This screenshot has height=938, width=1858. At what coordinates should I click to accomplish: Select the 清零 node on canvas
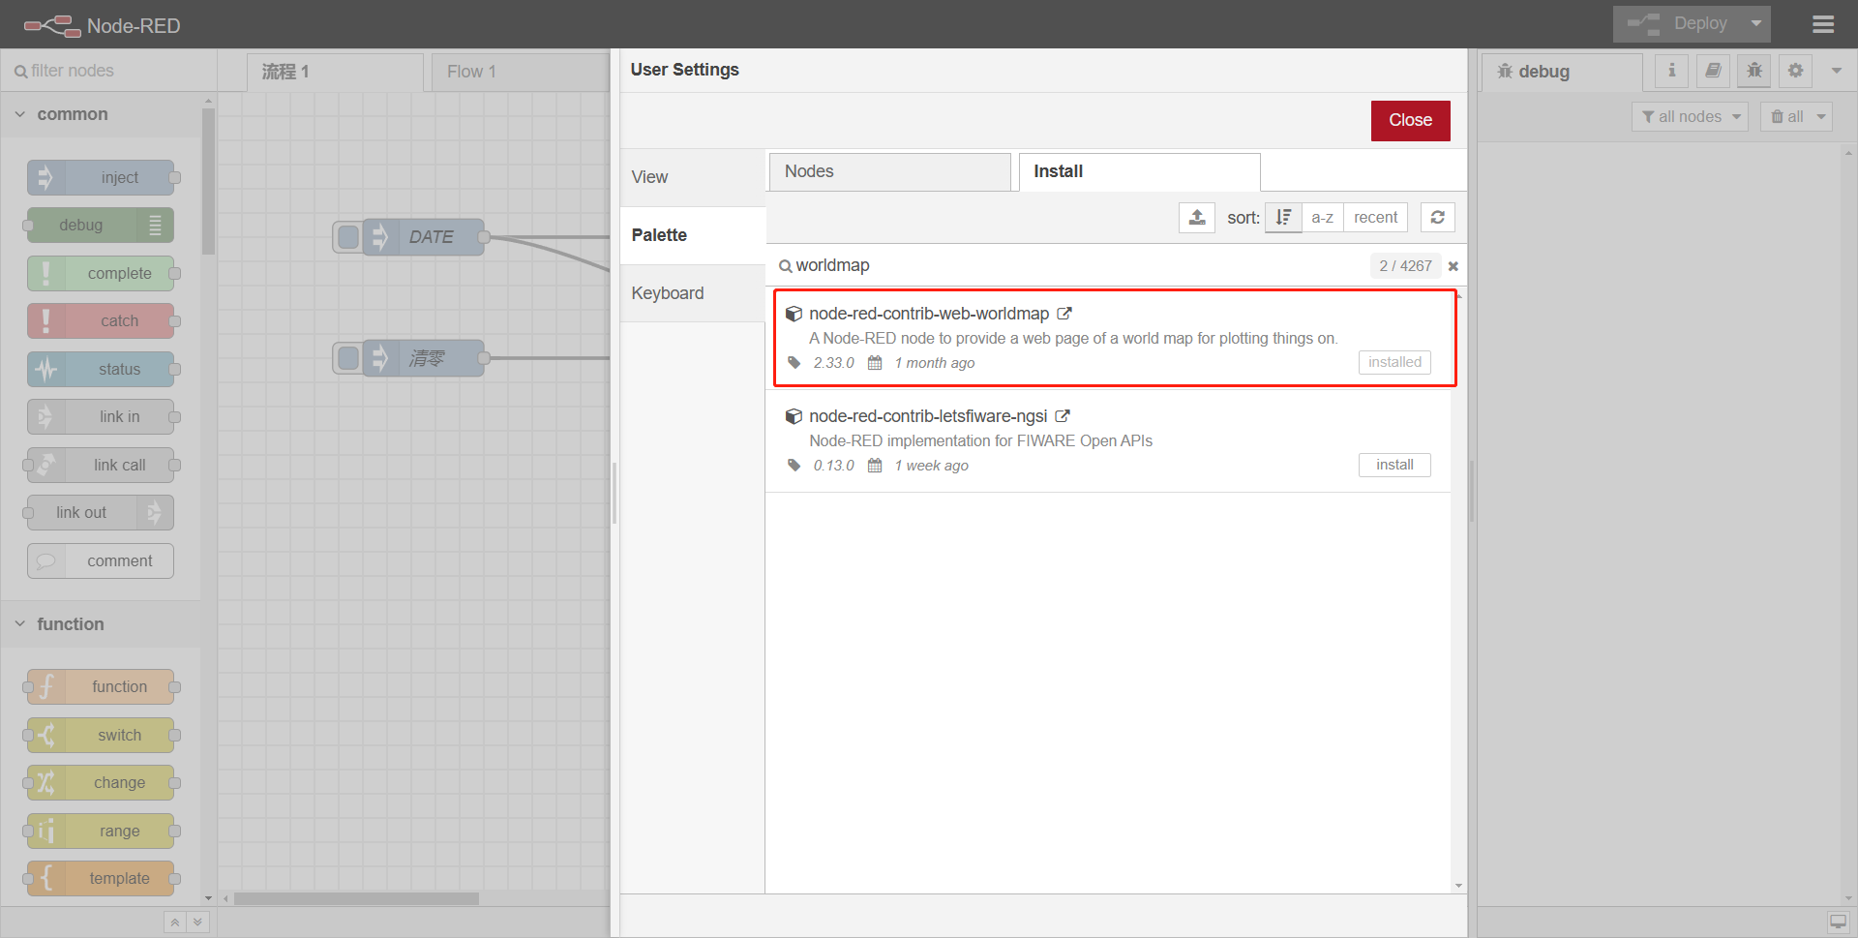coord(424,358)
